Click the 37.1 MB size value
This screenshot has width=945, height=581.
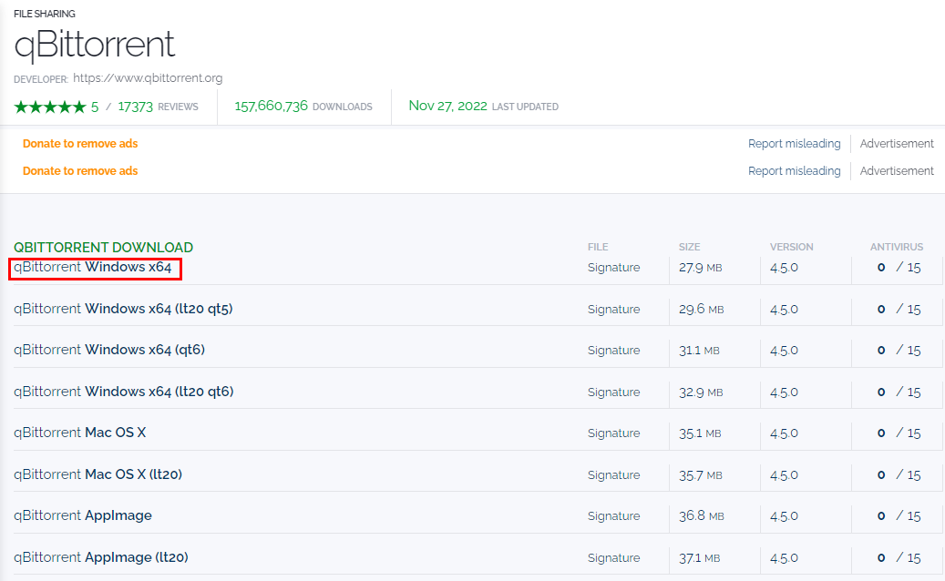(699, 558)
